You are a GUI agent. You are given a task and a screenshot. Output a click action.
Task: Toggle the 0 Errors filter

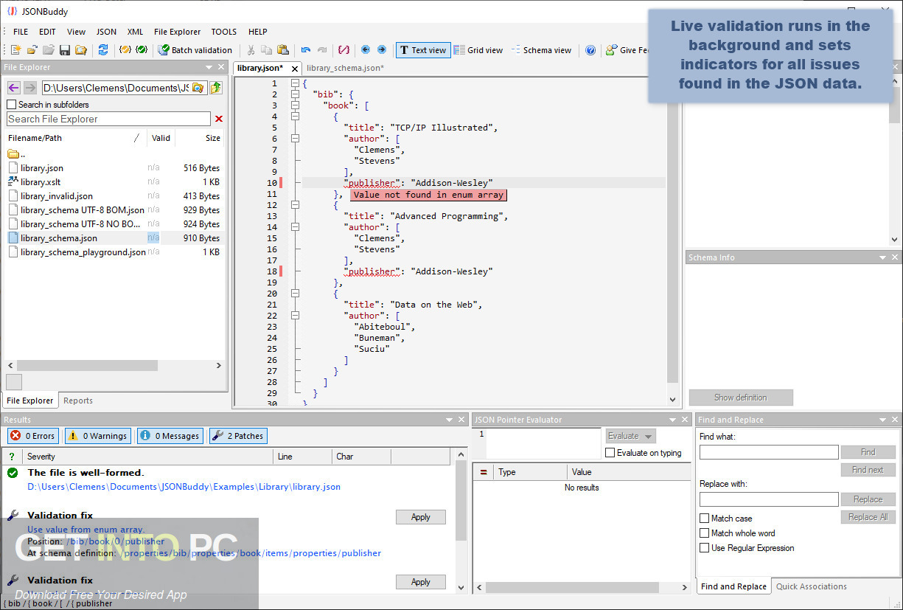click(x=32, y=436)
